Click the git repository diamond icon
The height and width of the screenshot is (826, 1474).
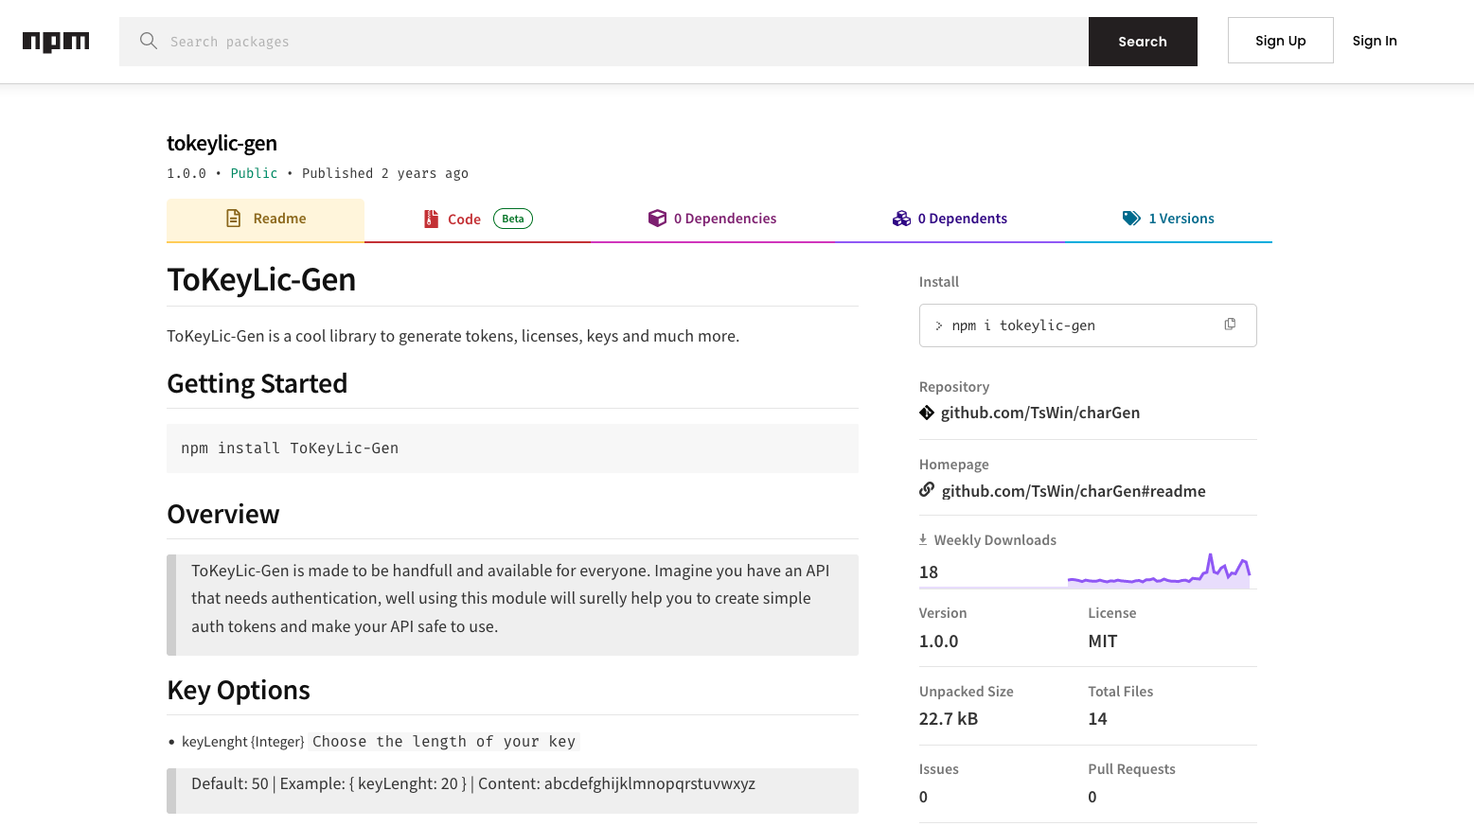pos(927,413)
